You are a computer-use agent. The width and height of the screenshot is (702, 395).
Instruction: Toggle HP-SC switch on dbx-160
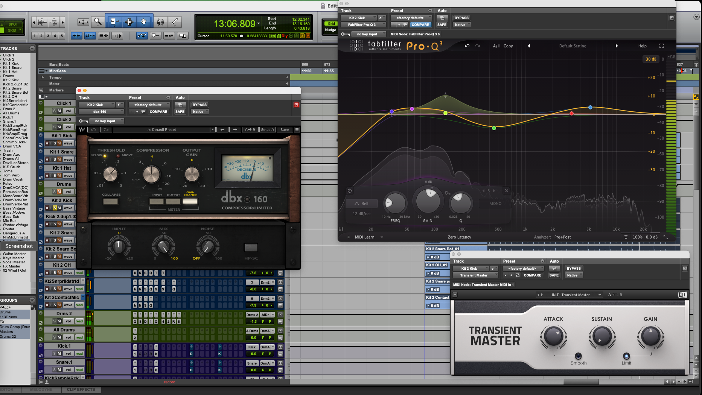coord(251,248)
